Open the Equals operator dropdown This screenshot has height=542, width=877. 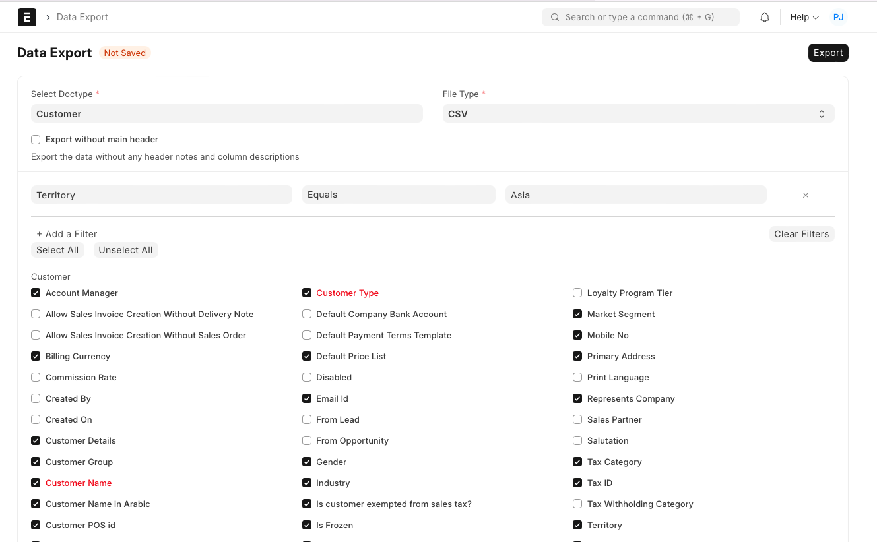click(x=399, y=195)
